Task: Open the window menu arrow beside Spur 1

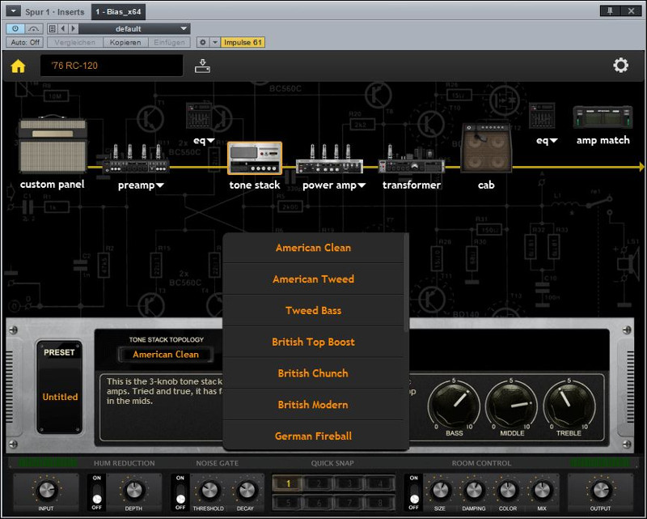Action: point(13,11)
